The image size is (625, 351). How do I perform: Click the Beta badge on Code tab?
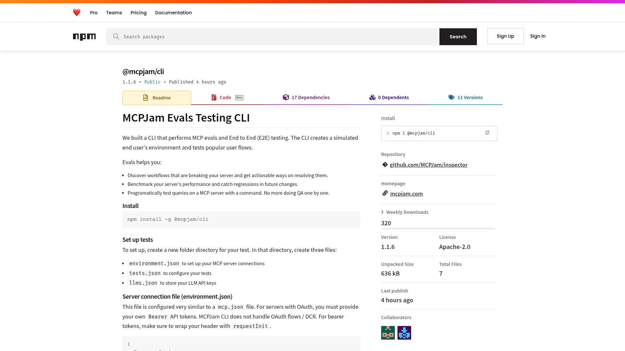click(x=239, y=97)
